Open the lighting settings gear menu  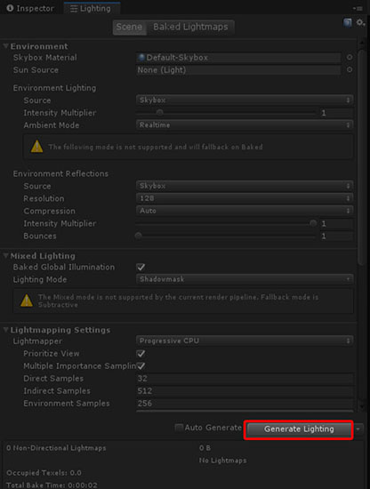point(360,22)
